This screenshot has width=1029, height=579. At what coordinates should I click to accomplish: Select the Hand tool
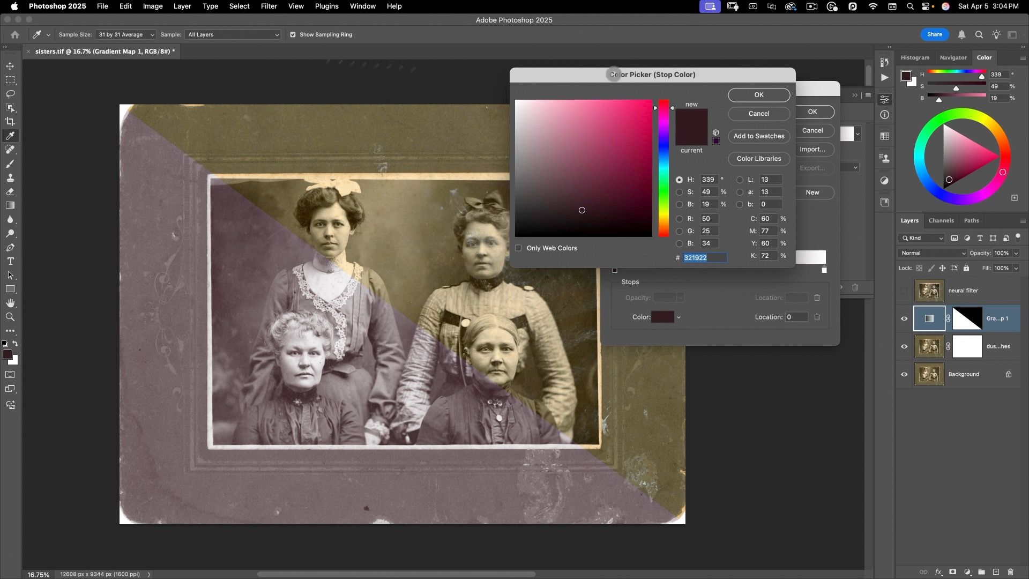tap(10, 303)
